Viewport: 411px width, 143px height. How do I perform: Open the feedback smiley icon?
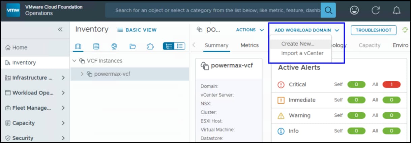(354, 10)
